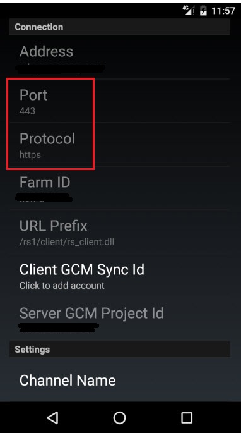Tap the /rs1/client/rs_client.dll URL value
The height and width of the screenshot is (433, 241).
(67, 242)
